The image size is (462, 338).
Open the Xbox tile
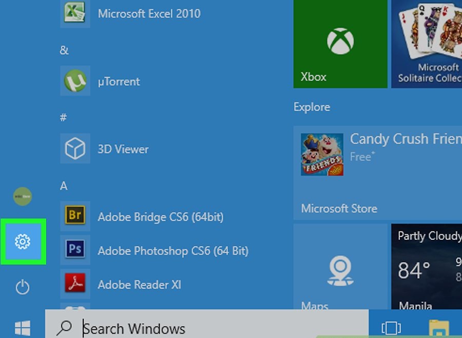point(340,44)
